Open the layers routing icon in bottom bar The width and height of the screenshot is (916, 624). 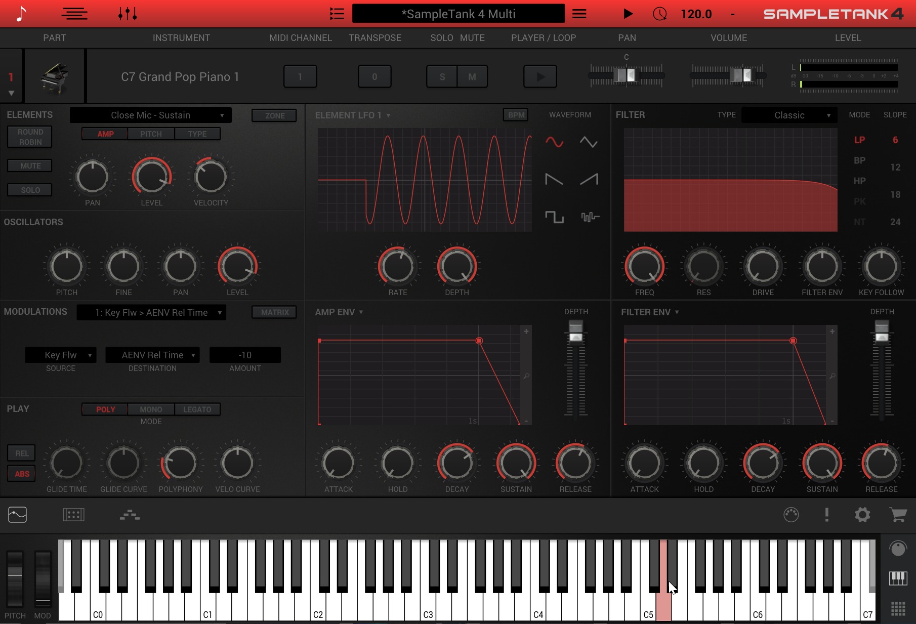[130, 515]
